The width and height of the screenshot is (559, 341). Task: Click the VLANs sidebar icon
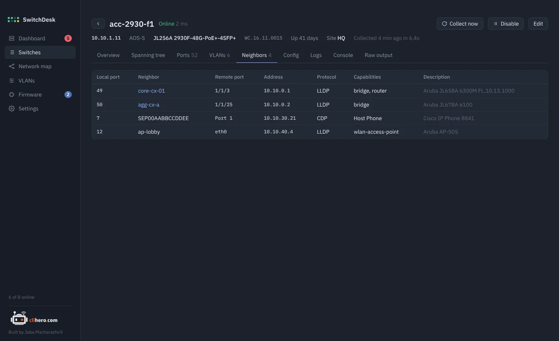[12, 81]
